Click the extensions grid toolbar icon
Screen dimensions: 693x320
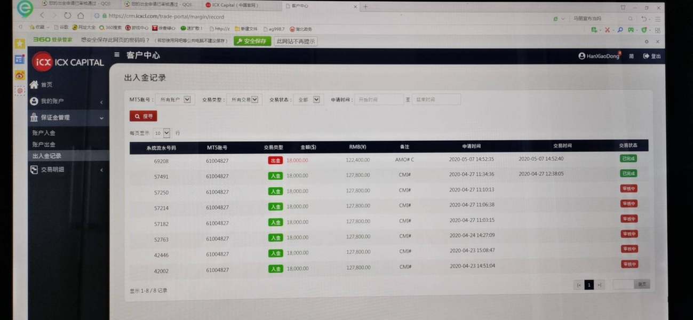657,30
